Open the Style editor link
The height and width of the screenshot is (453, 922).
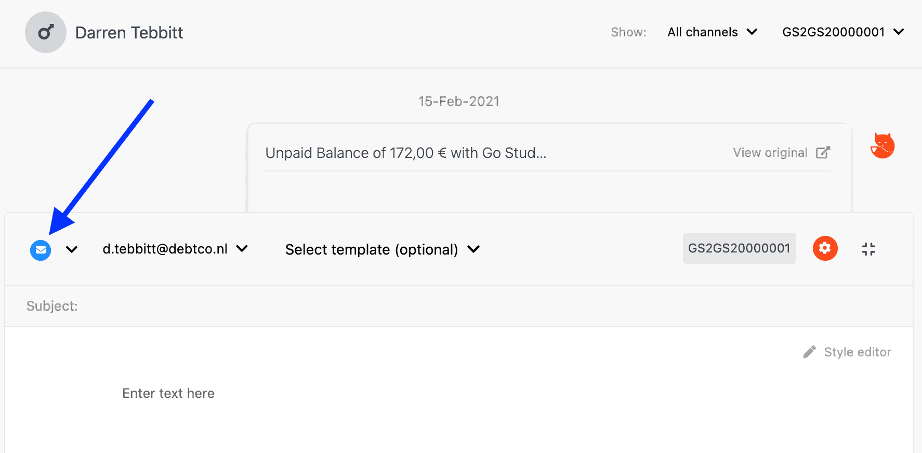[x=858, y=352]
